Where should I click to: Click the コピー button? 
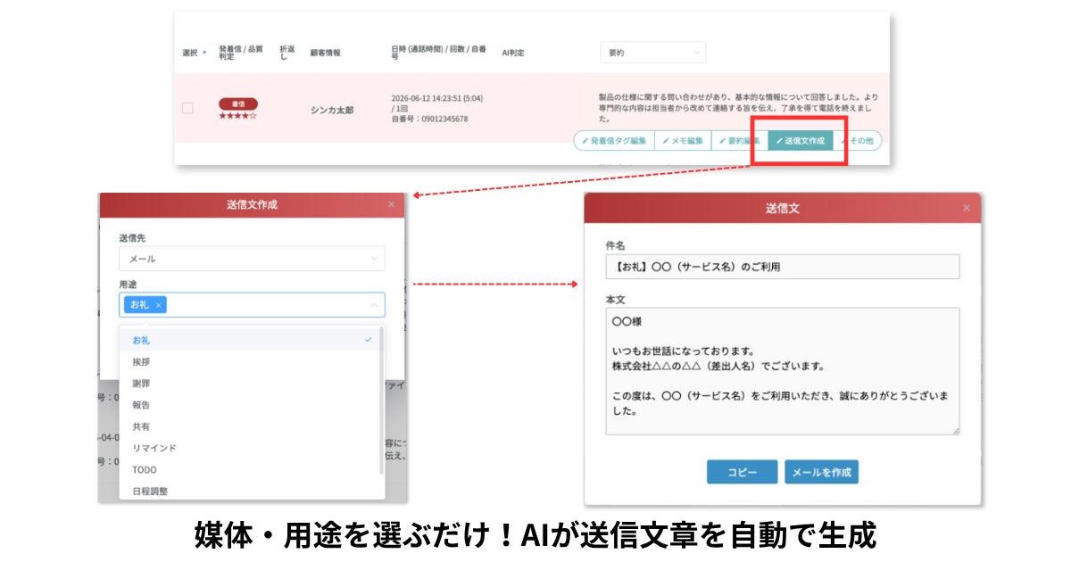pos(742,472)
